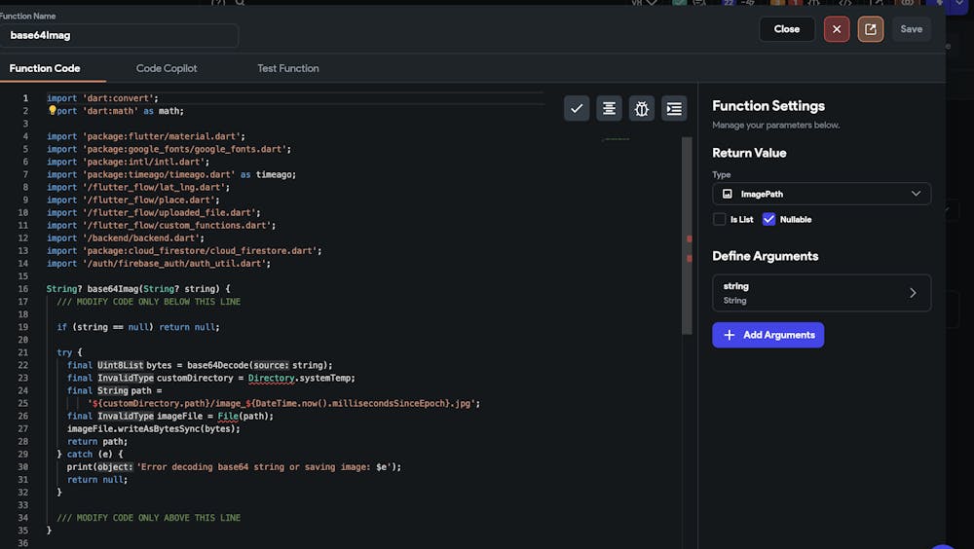The width and height of the screenshot is (974, 549).
Task: Click the indent code icon
Action: [x=674, y=108]
